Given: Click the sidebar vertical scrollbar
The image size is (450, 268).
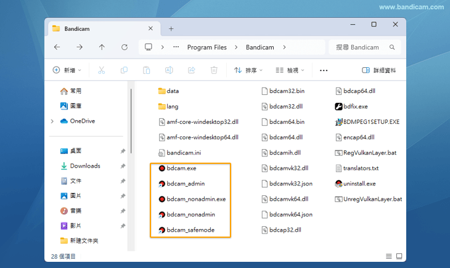Looking at the screenshot, I should tap(131, 121).
